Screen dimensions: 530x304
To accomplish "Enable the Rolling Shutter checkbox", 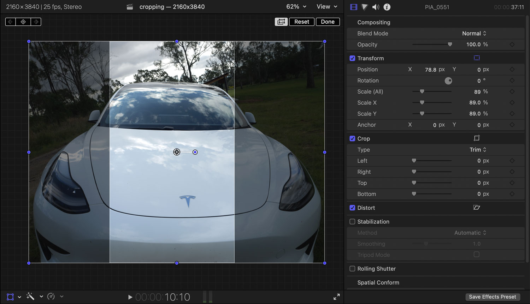I will click(352, 268).
